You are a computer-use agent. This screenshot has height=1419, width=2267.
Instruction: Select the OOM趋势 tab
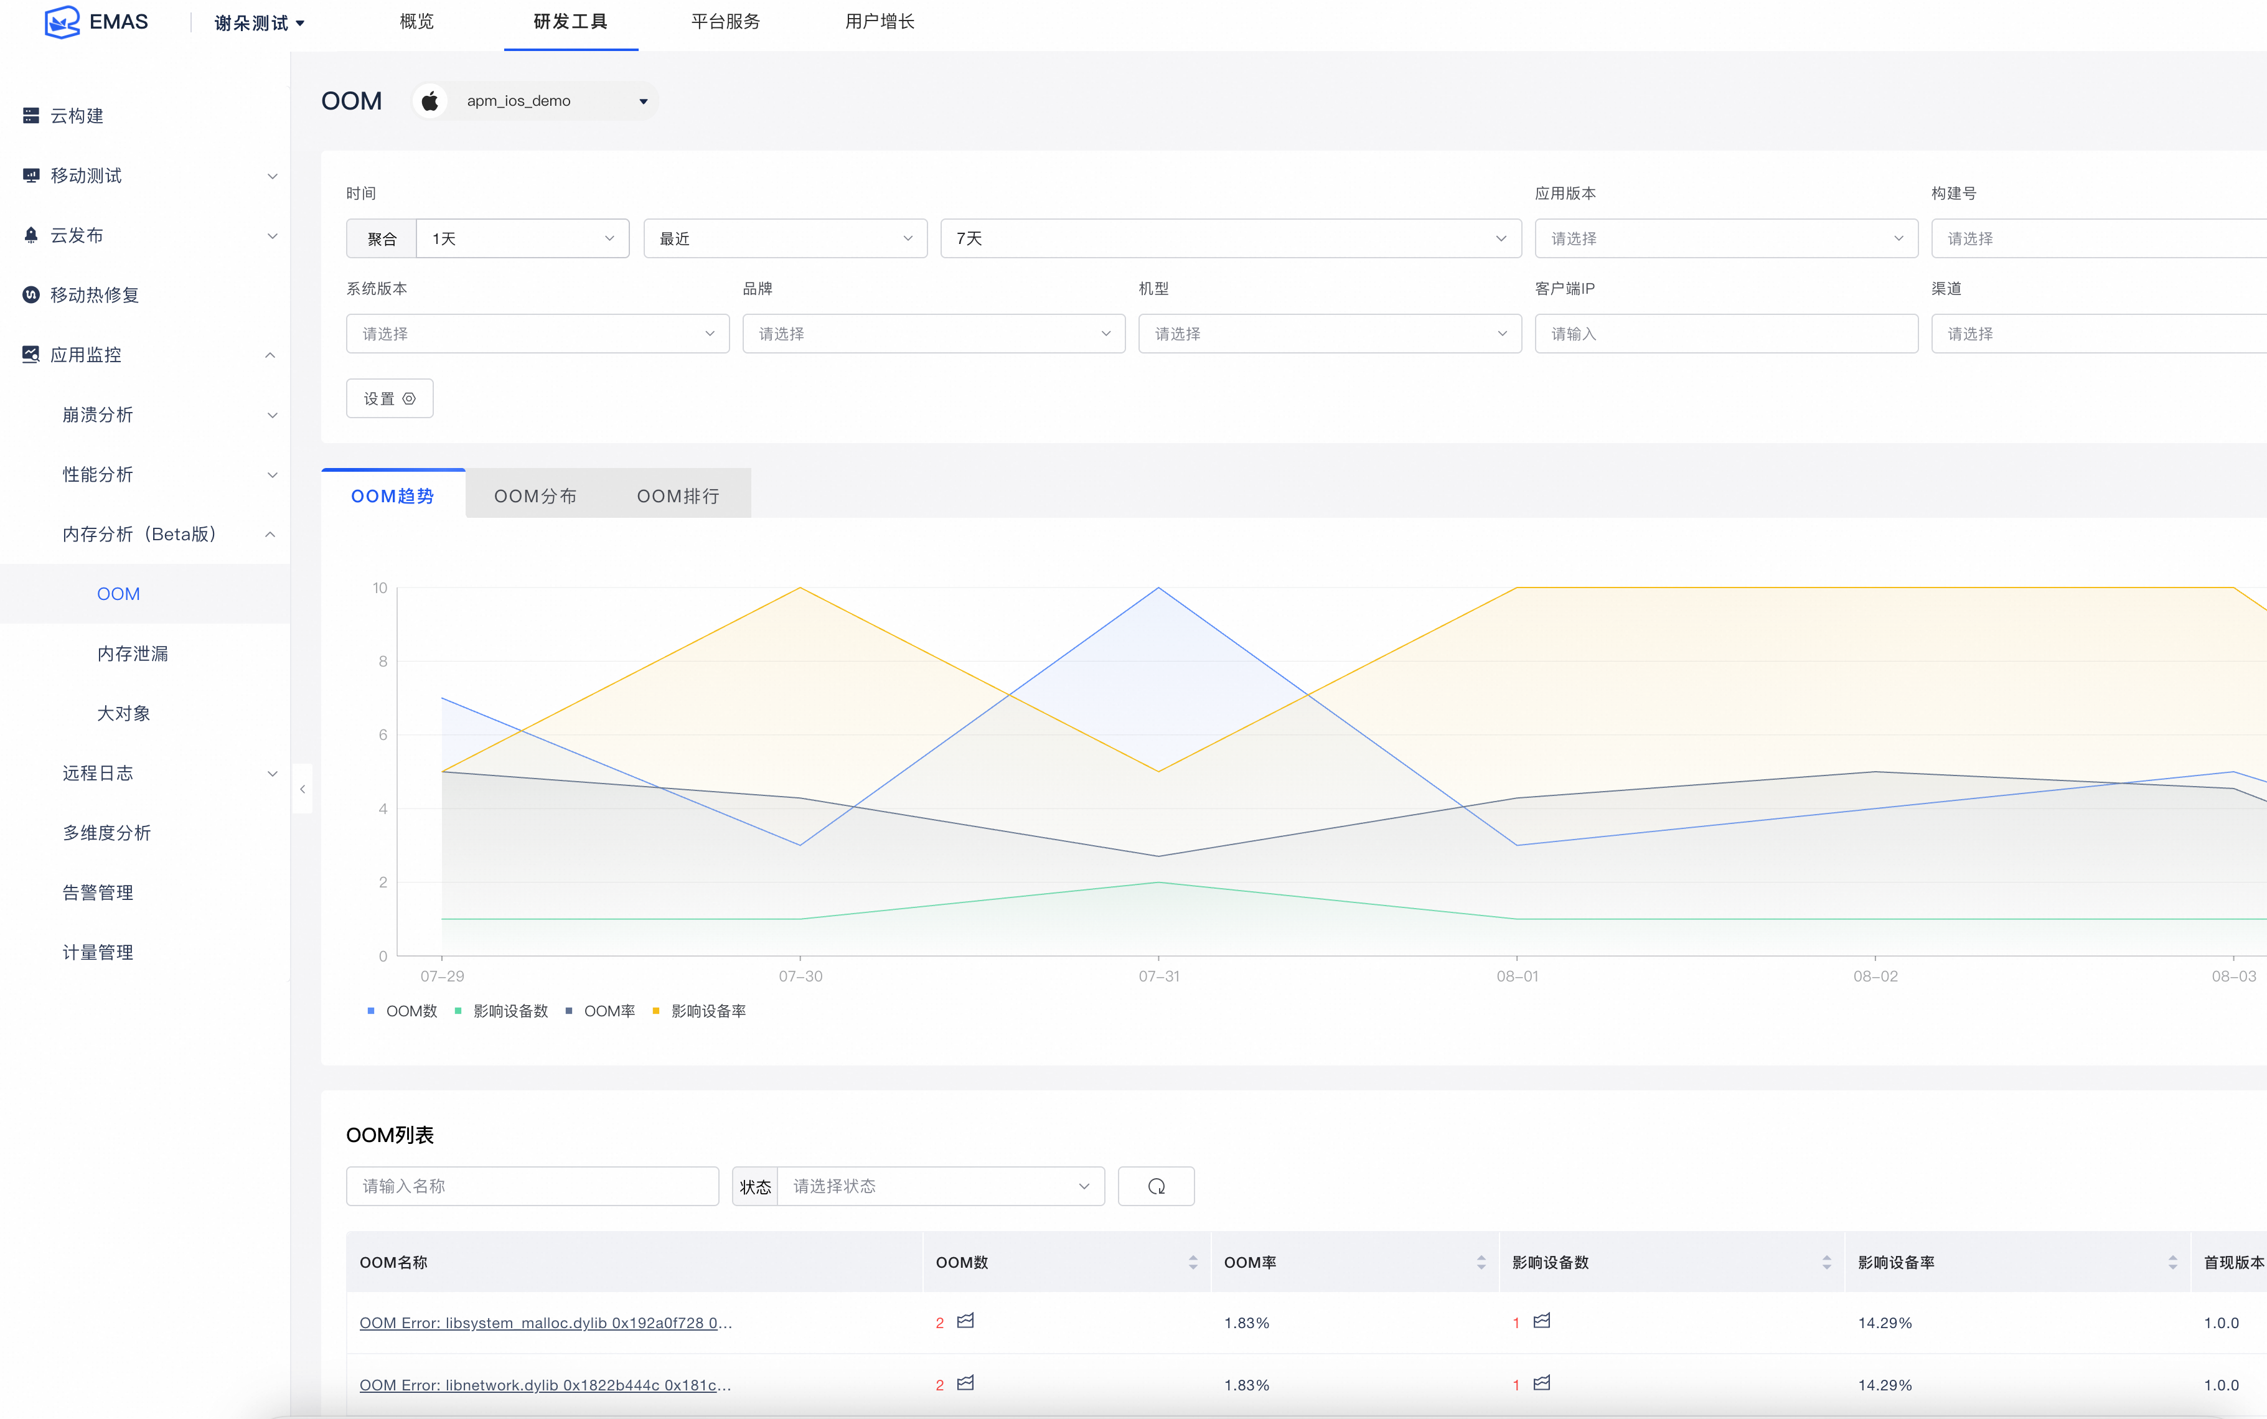[392, 495]
